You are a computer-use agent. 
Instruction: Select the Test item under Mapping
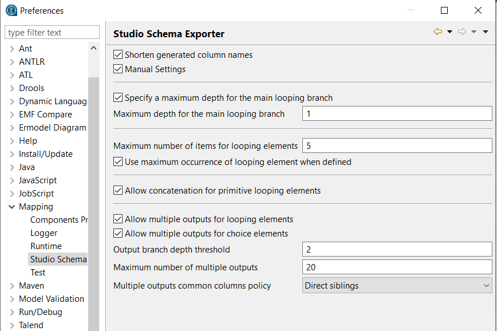(x=38, y=273)
